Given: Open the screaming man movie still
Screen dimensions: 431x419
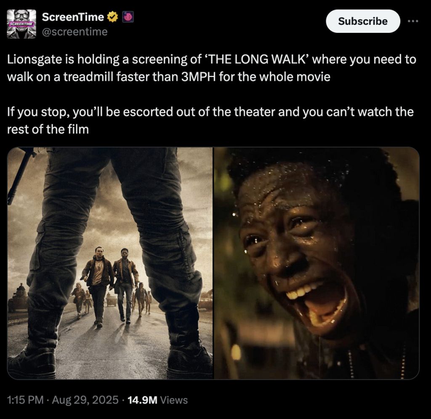Looking at the screenshot, I should tap(317, 263).
